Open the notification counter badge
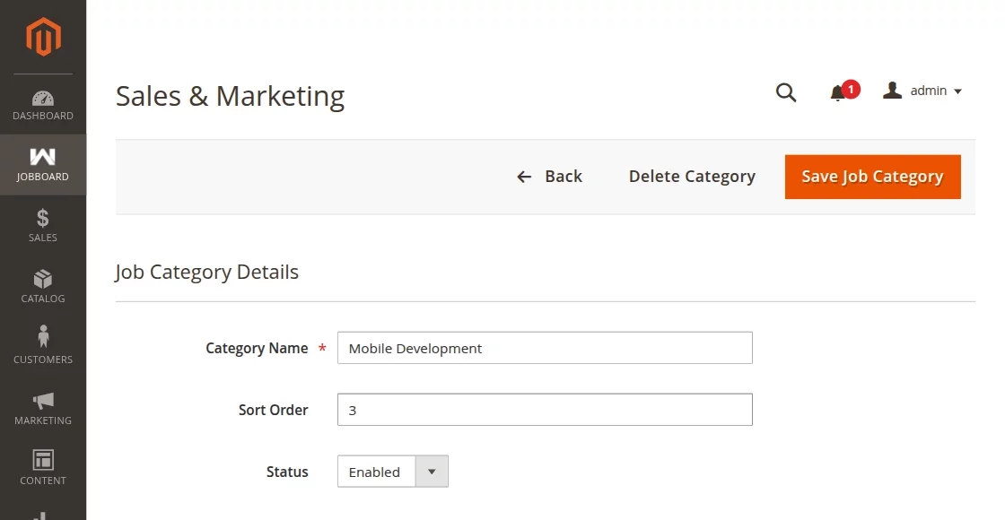This screenshot has width=1005, height=520. tap(849, 89)
